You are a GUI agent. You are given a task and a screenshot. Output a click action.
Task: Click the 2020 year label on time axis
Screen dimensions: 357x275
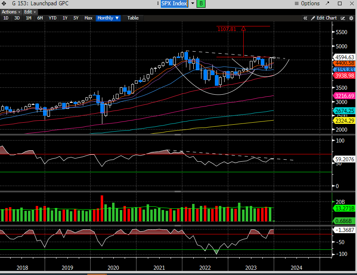(113, 268)
